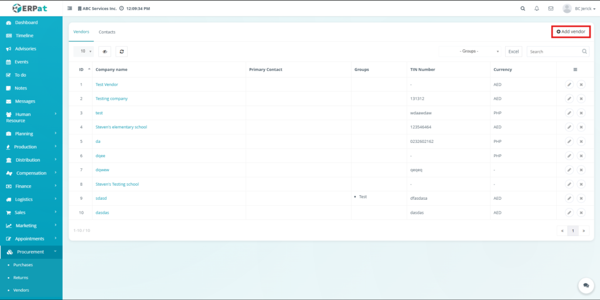Edit the Steven's Testing school row
600x300 pixels.
570,184
